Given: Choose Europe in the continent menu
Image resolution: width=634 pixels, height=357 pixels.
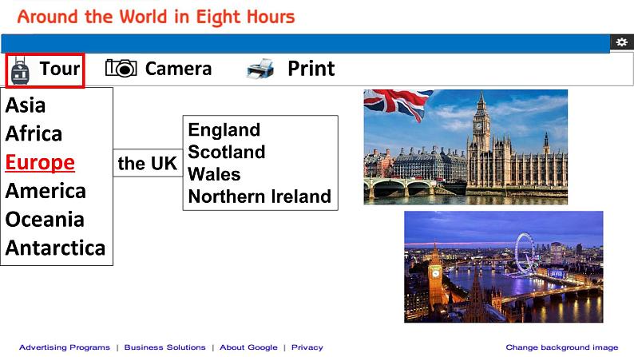Looking at the screenshot, I should tap(40, 162).
